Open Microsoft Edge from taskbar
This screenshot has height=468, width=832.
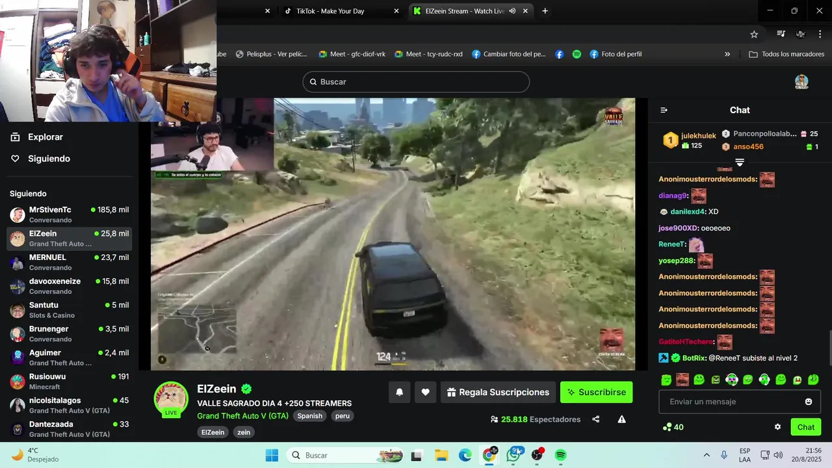click(x=465, y=455)
